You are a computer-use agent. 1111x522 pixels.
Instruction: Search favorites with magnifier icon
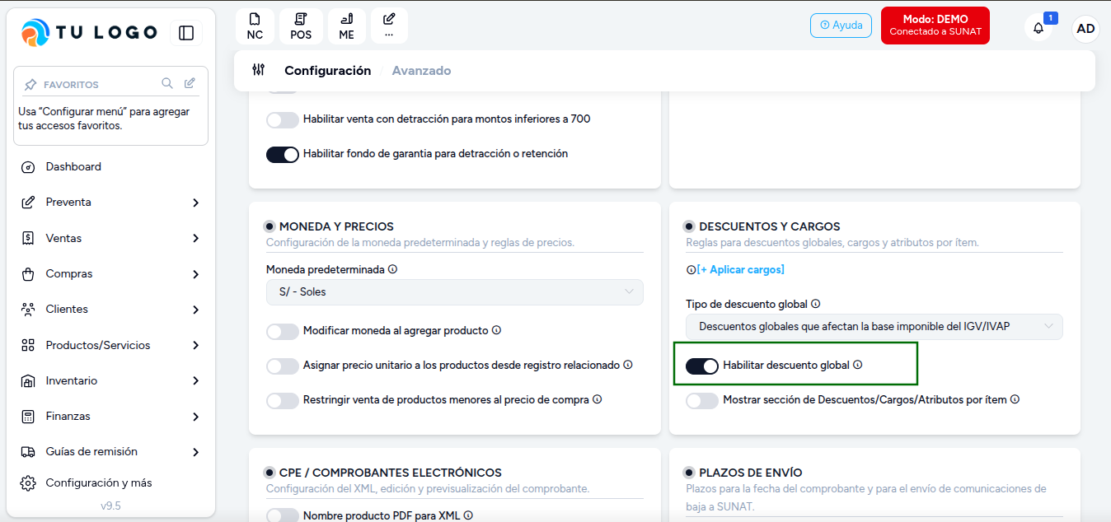(167, 83)
